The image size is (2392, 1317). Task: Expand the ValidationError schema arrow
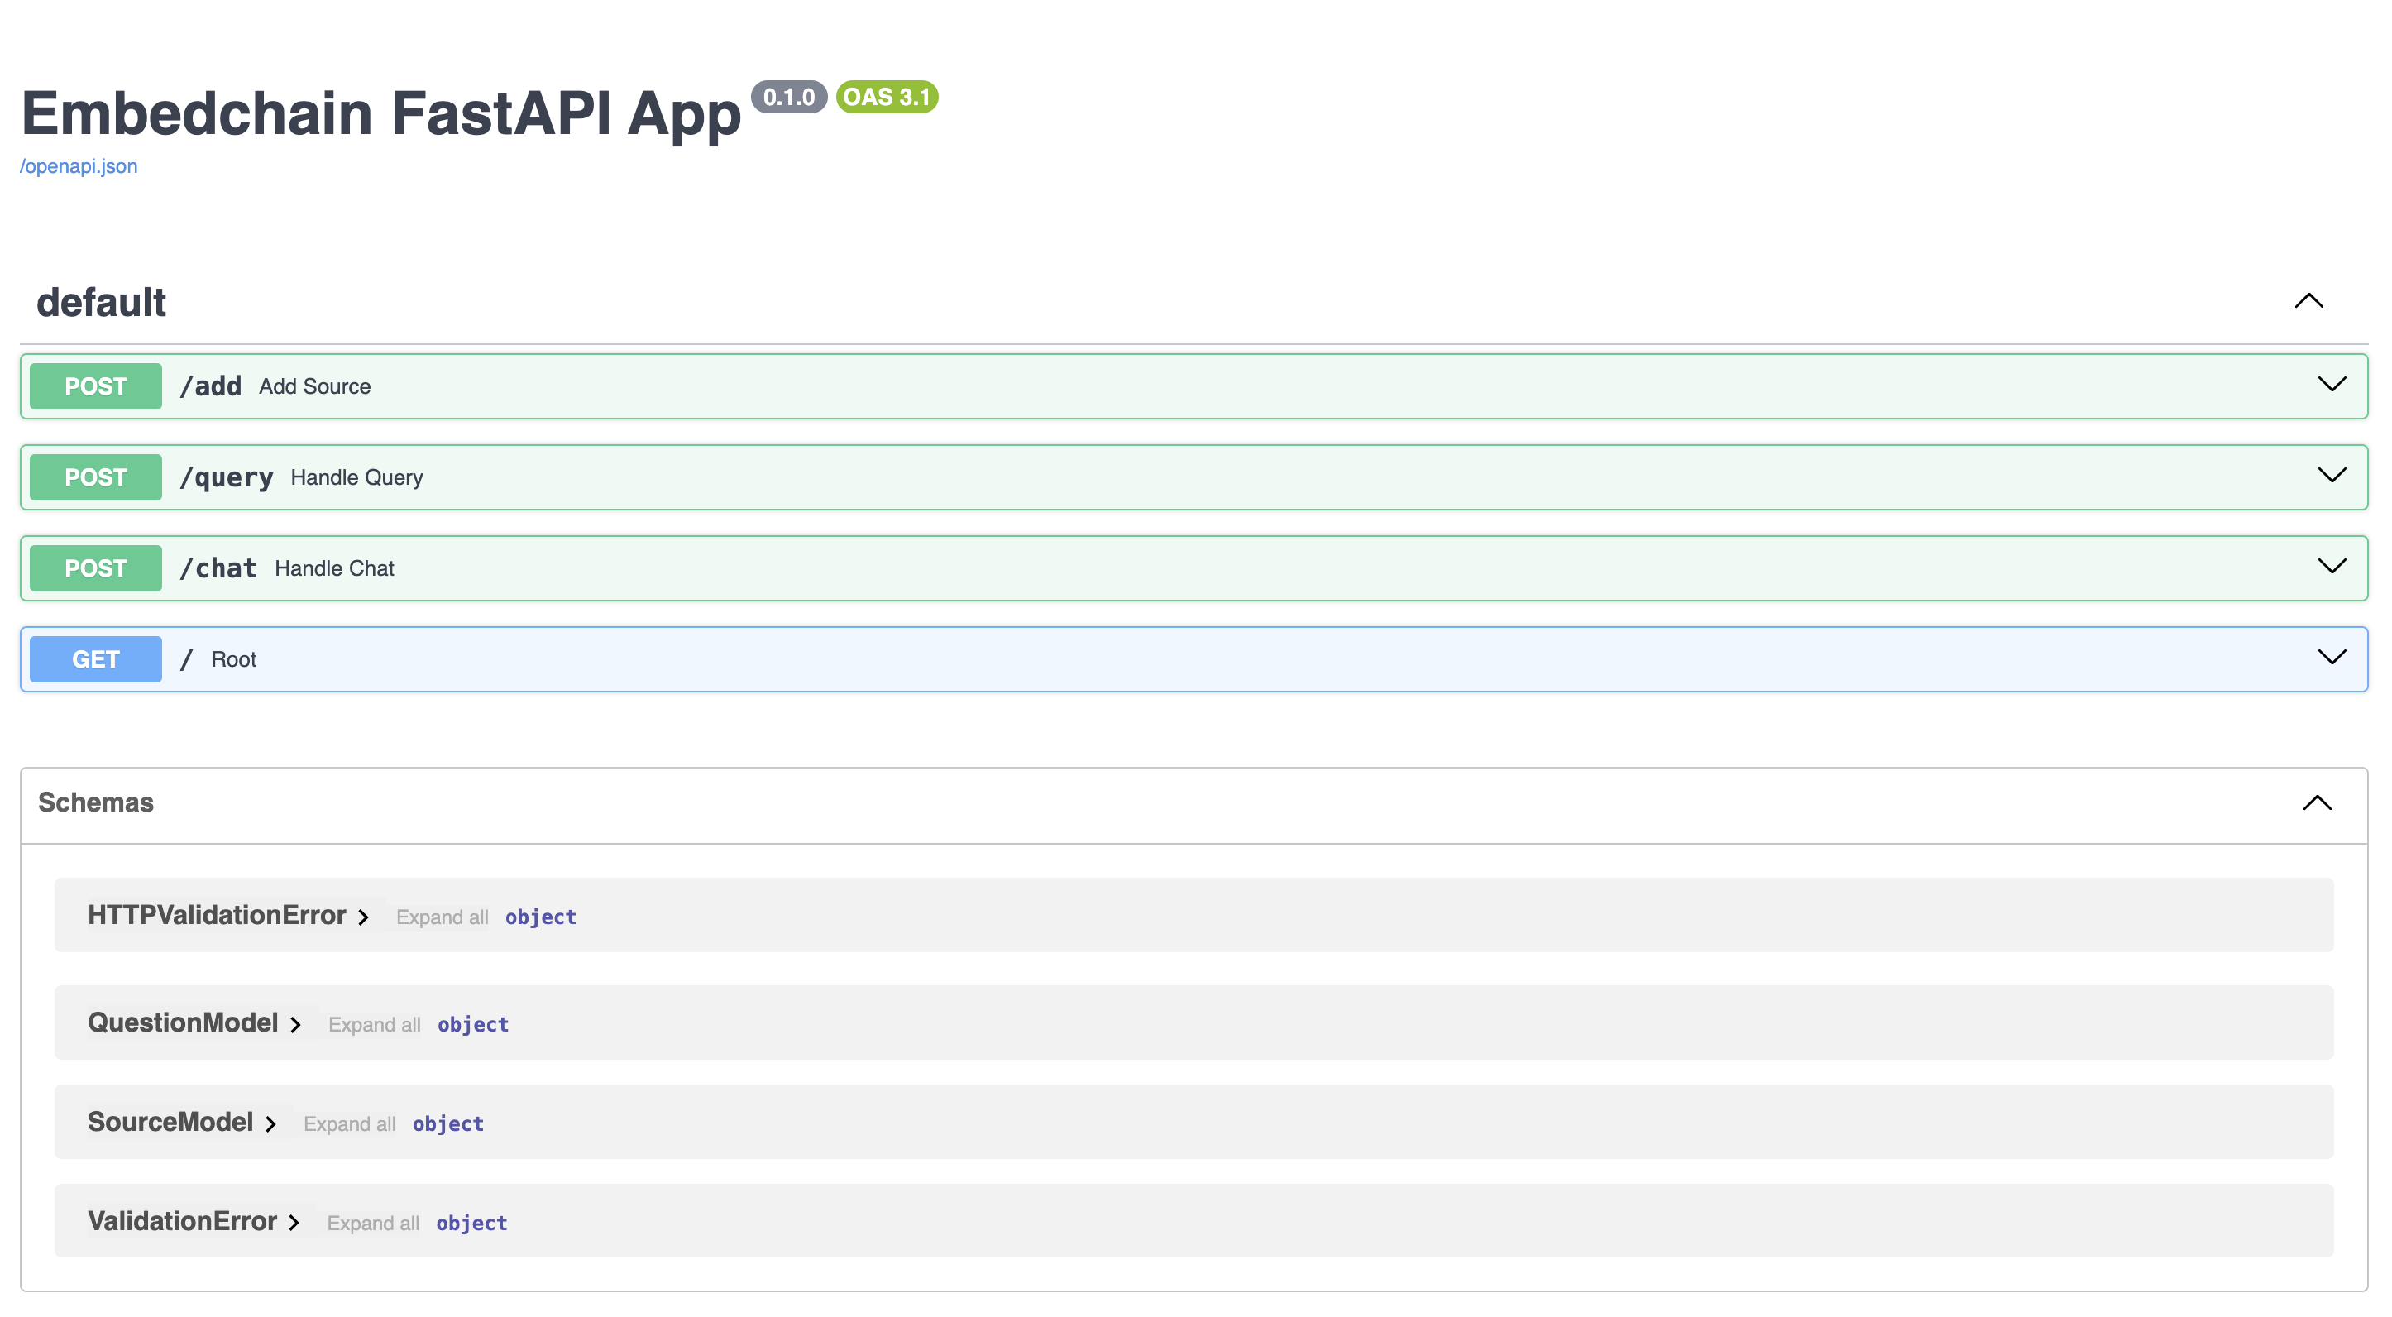point(294,1224)
